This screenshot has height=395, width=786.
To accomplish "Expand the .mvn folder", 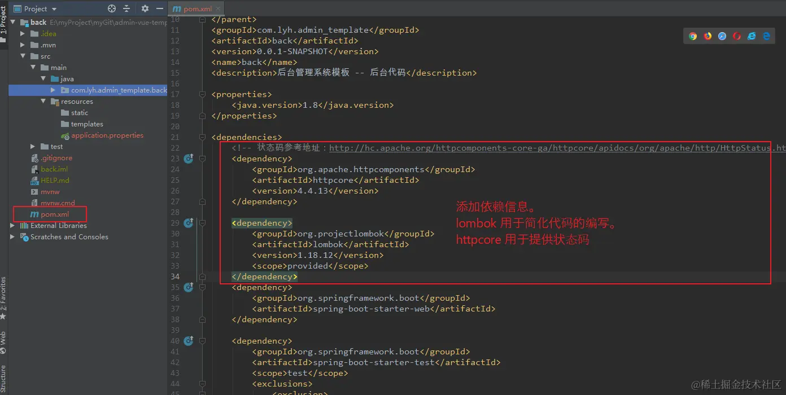I will tap(23, 45).
